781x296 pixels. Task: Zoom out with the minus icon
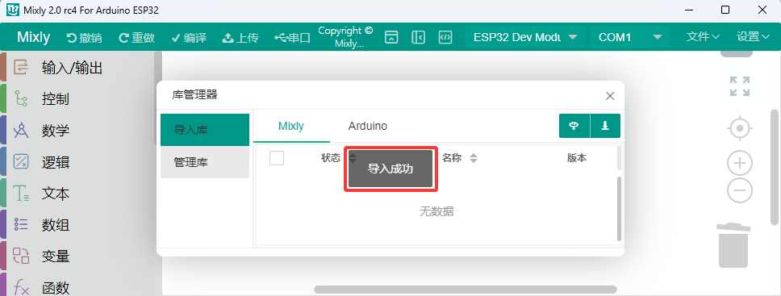740,190
